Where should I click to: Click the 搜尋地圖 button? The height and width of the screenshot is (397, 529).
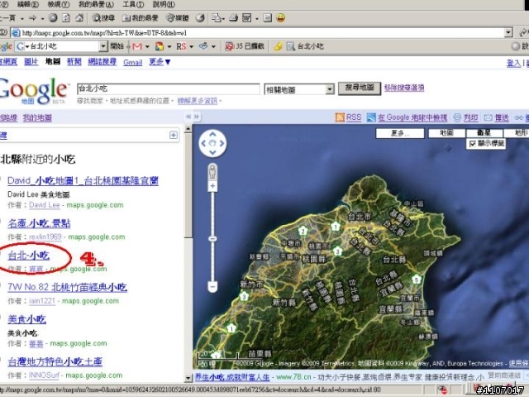coord(360,88)
